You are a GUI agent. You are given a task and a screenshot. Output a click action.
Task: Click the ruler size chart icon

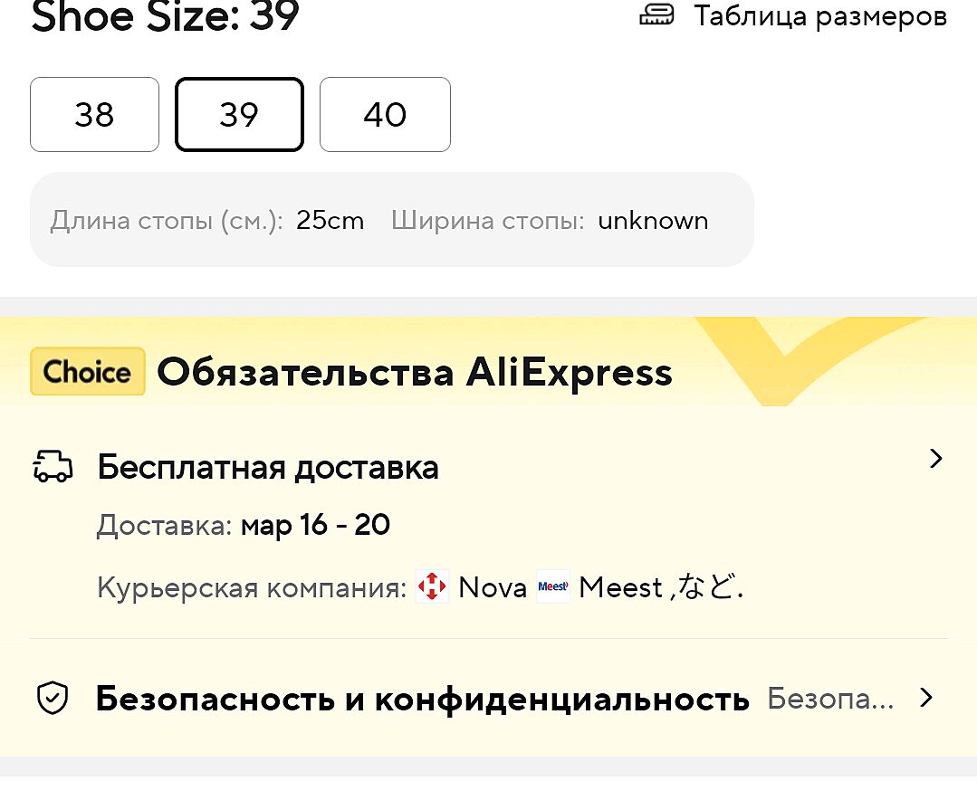click(656, 14)
